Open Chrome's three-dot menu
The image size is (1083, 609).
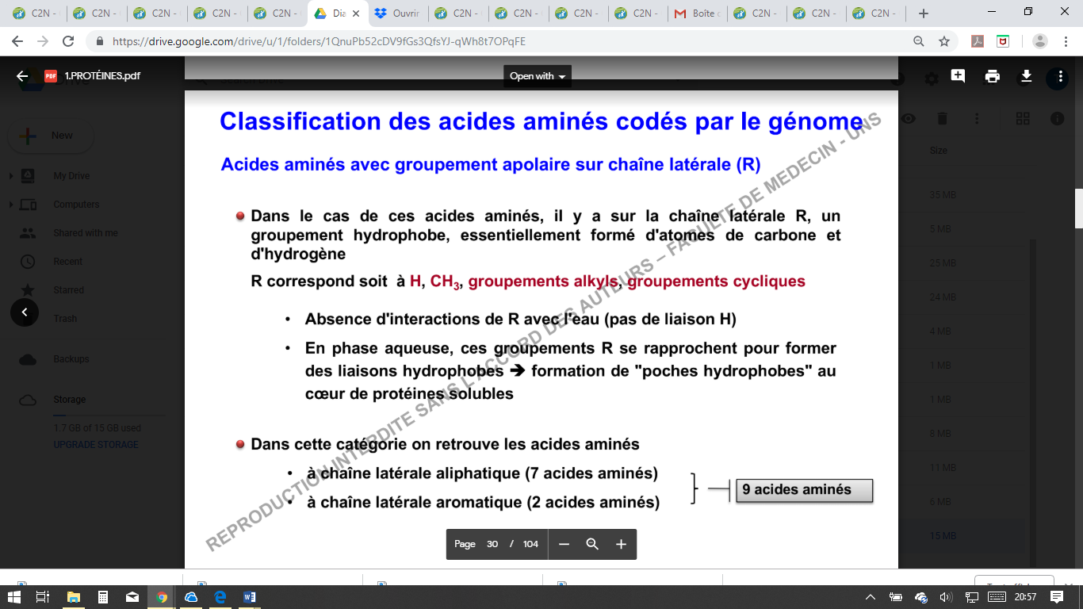click(x=1064, y=41)
